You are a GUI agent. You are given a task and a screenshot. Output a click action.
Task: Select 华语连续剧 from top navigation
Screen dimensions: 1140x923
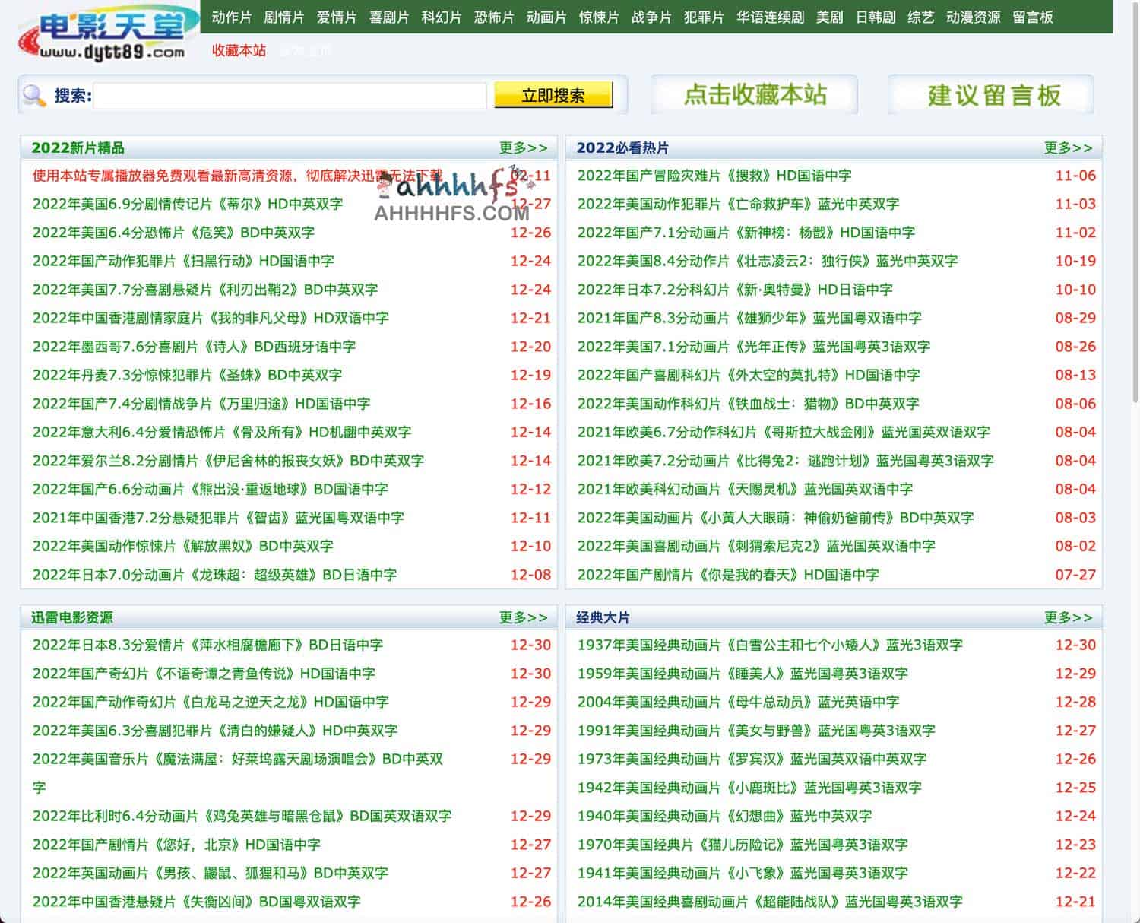770,17
